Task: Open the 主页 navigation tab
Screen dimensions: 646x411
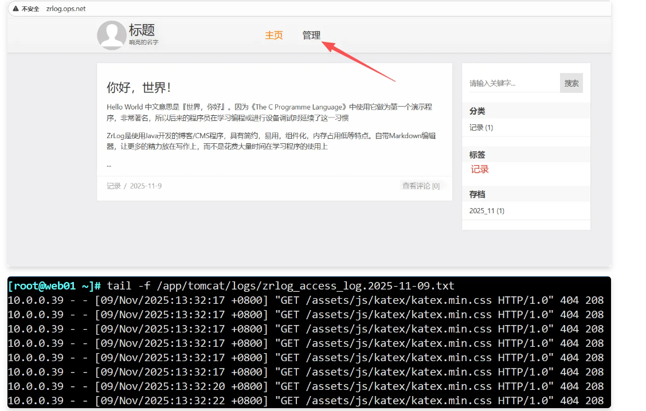Action: click(273, 36)
